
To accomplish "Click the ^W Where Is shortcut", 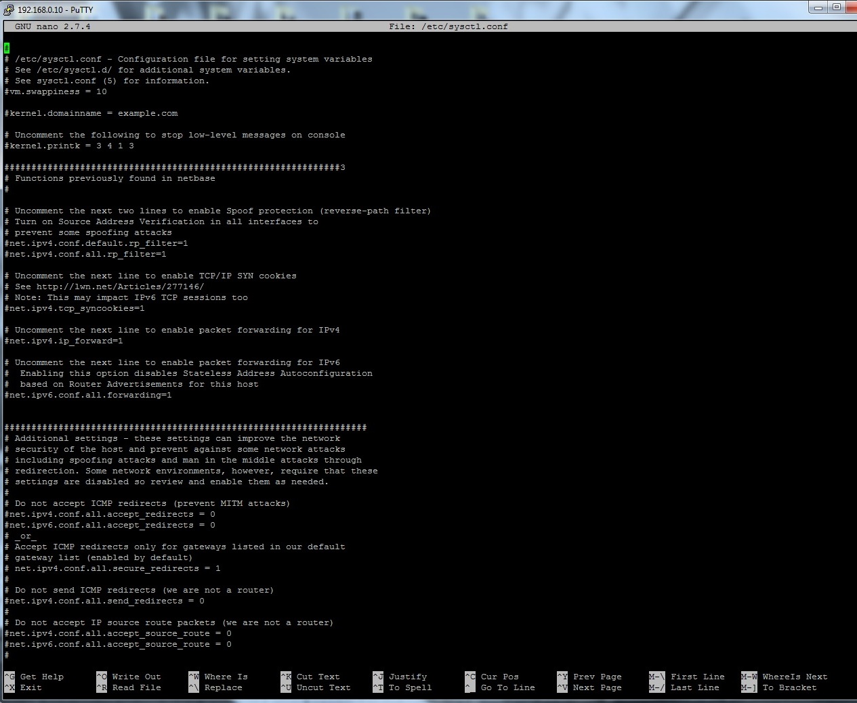I will click(218, 677).
